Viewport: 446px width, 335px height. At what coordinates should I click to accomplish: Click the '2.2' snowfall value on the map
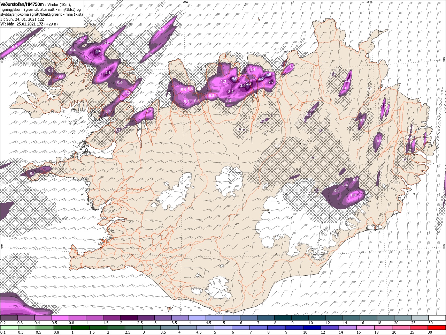click(230, 92)
